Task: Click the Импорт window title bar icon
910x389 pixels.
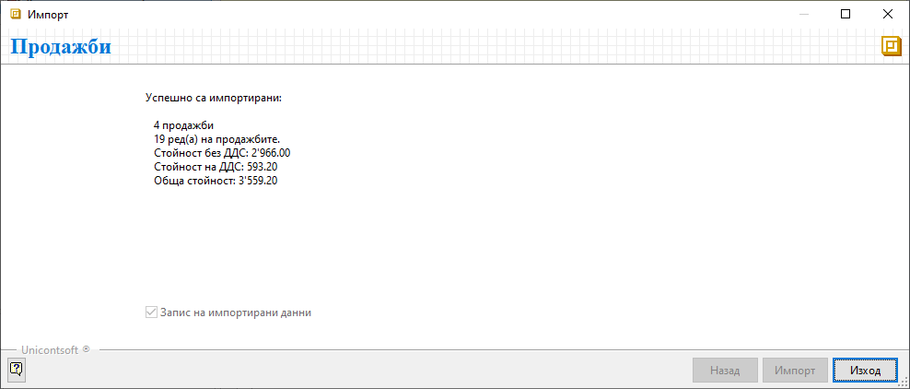Action: (x=16, y=15)
